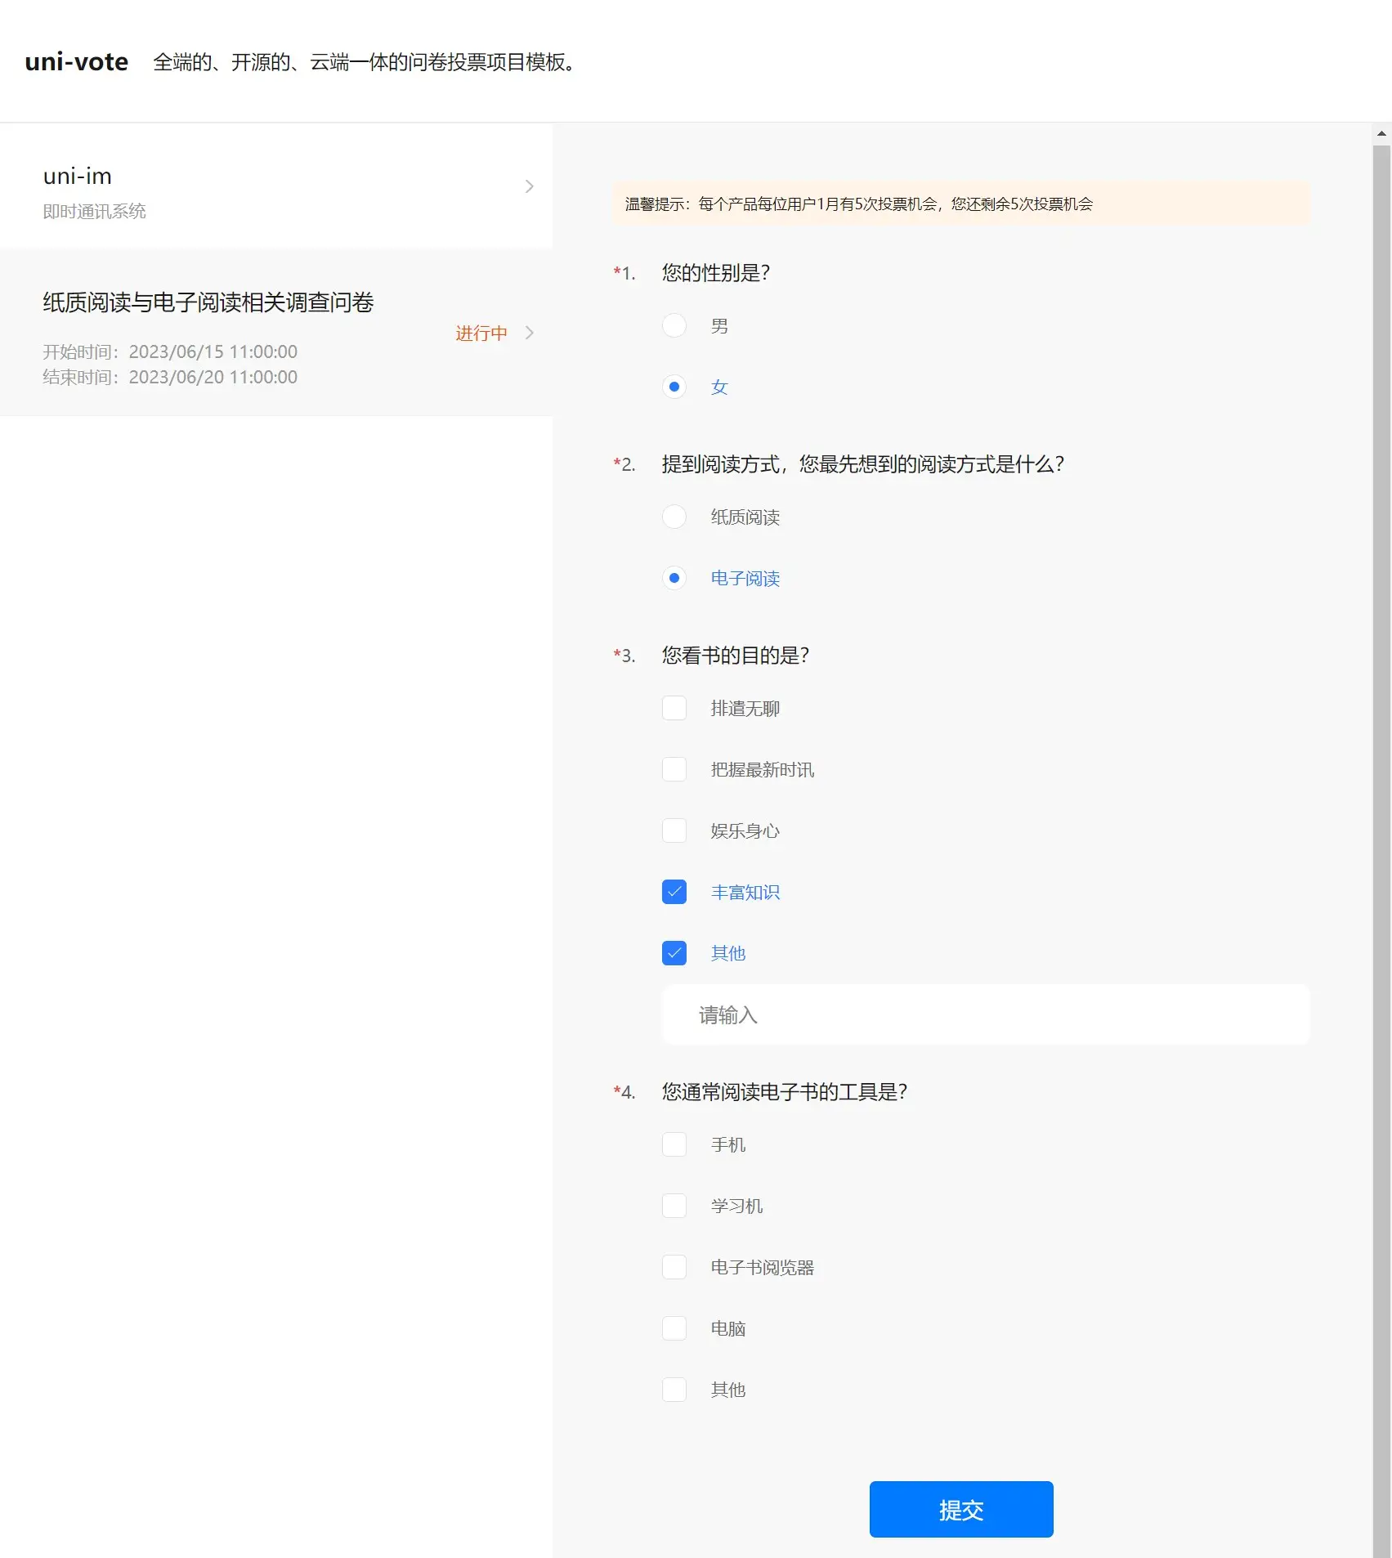This screenshot has width=1392, height=1558.
Task: Tick the 电脑 checkbox
Action: click(674, 1328)
